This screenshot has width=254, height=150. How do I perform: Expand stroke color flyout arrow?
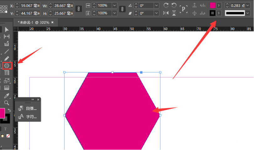(x=219, y=13)
